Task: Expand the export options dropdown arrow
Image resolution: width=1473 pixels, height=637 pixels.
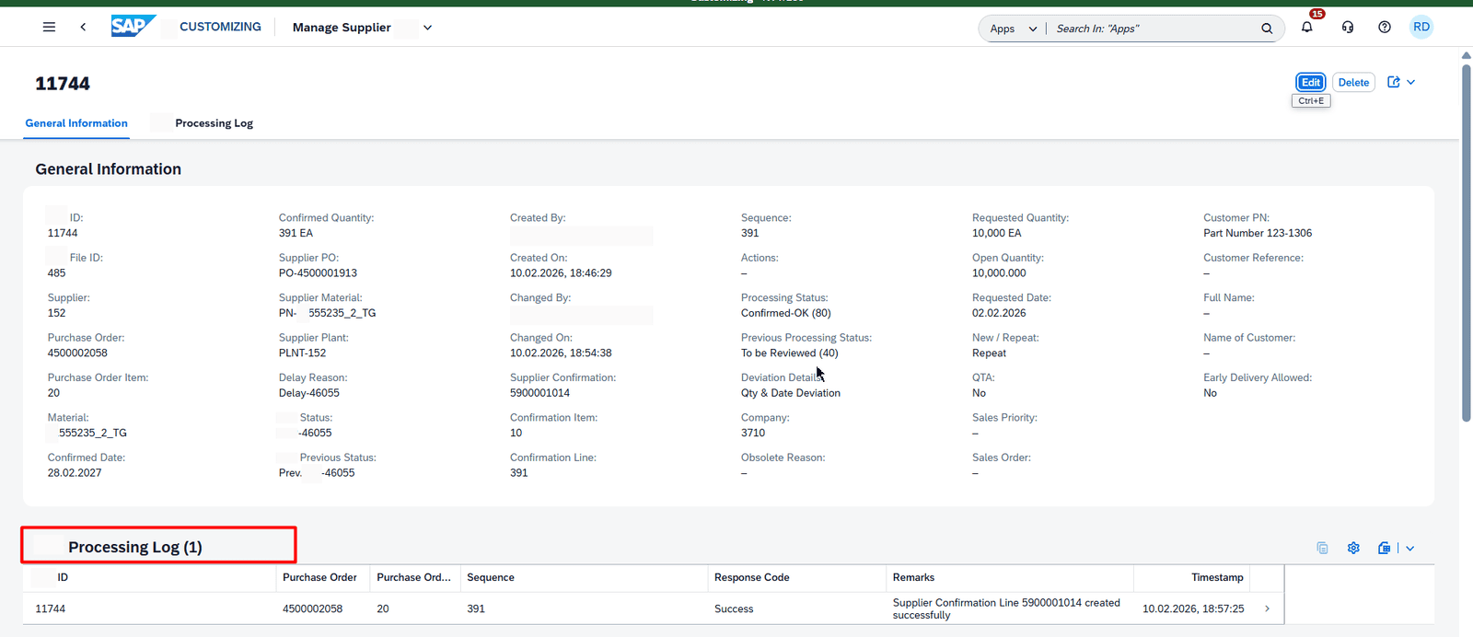Action: coord(1409,548)
